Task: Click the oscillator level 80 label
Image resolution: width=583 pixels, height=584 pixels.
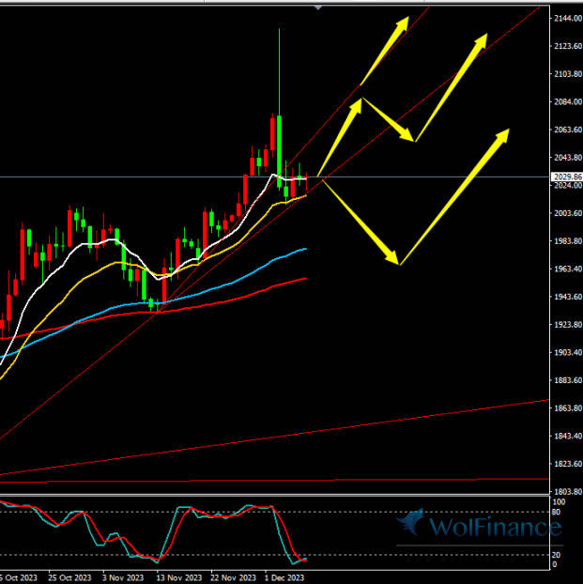Action: [x=556, y=512]
